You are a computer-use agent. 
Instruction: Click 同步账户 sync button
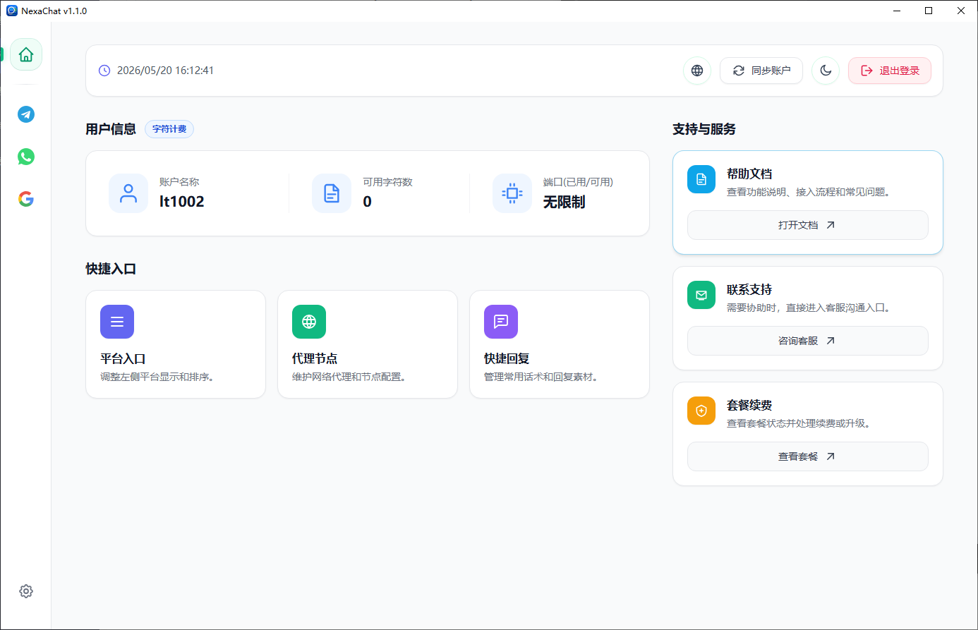(761, 71)
